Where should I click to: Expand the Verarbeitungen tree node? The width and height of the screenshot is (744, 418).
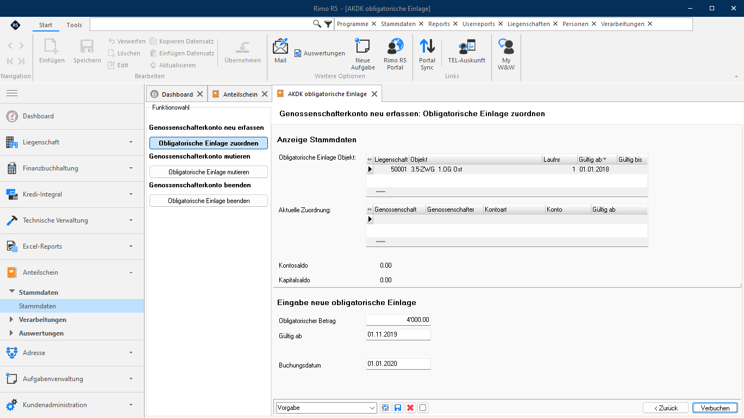11,319
